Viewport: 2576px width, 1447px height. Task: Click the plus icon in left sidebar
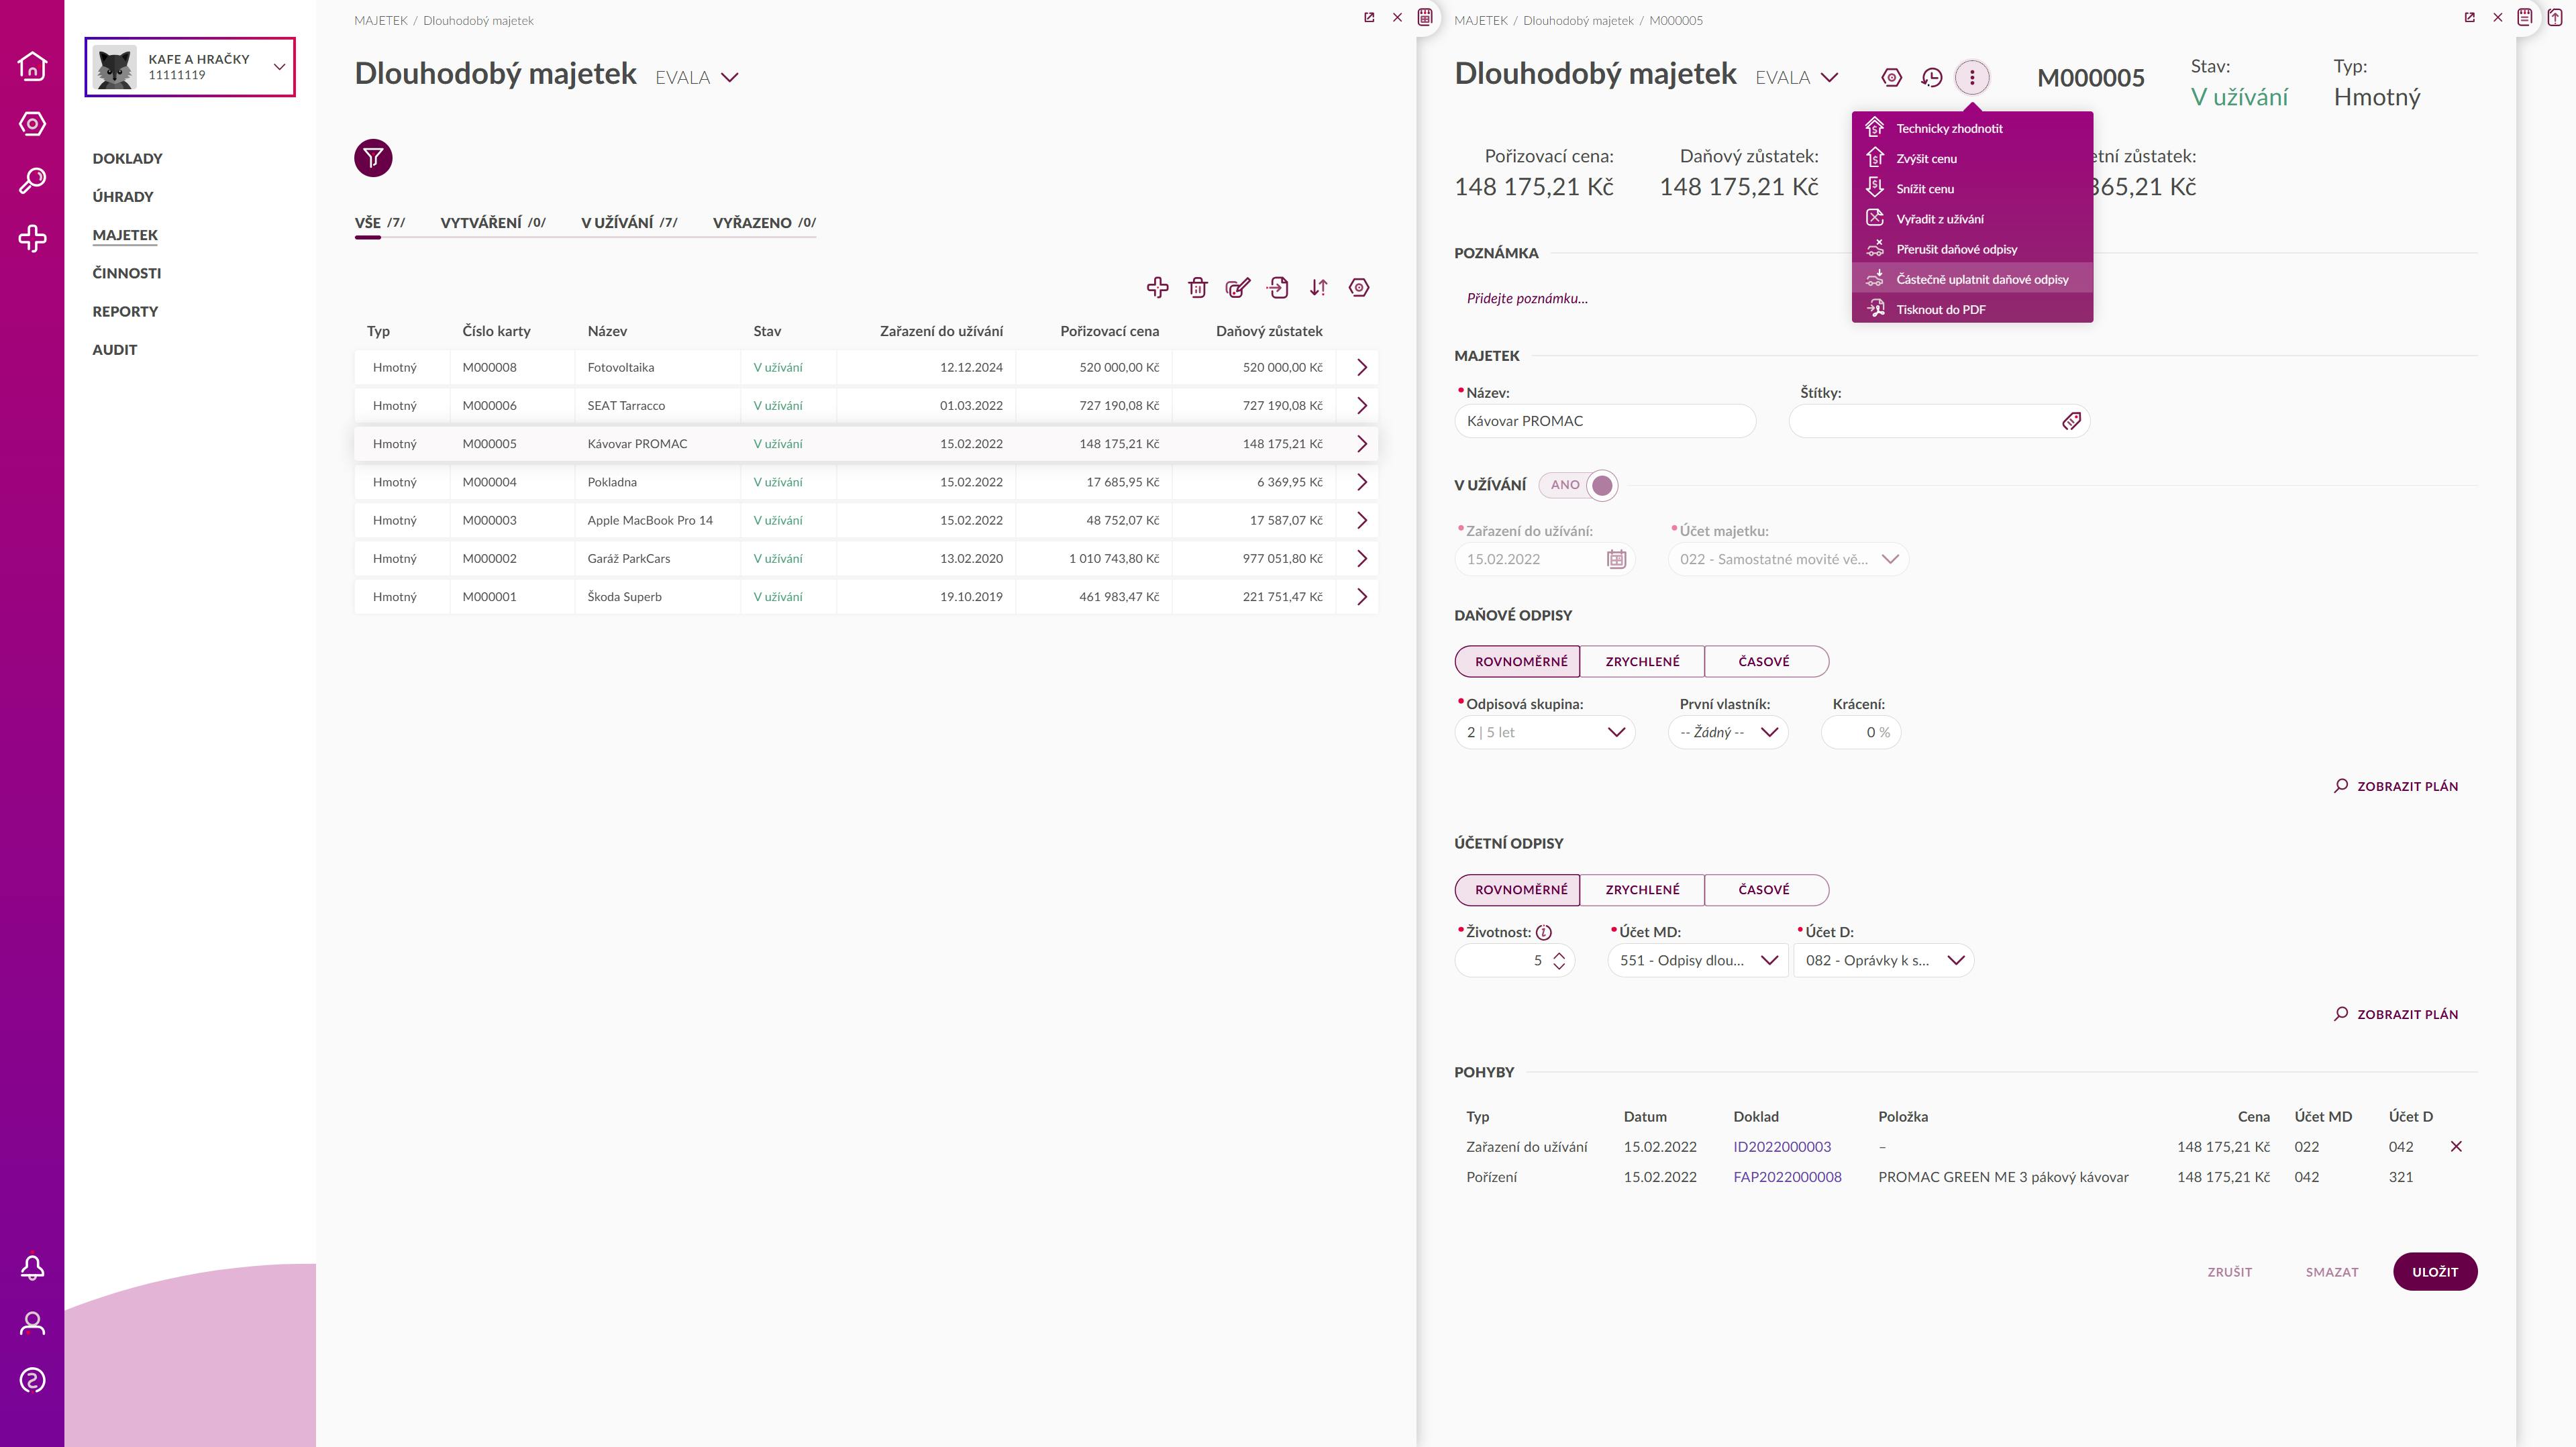click(x=32, y=238)
